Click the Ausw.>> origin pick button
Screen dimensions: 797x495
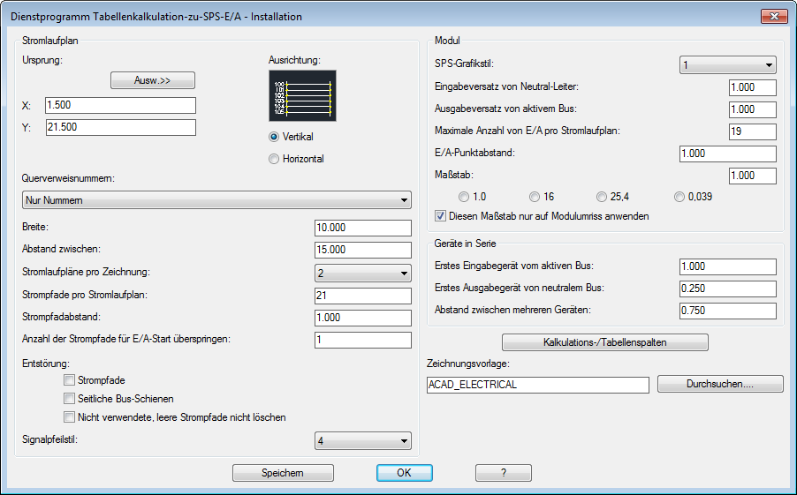coord(153,80)
